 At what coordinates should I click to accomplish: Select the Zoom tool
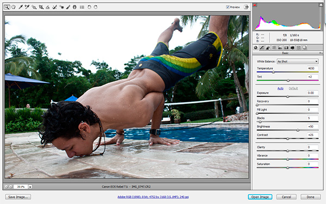point(7,7)
